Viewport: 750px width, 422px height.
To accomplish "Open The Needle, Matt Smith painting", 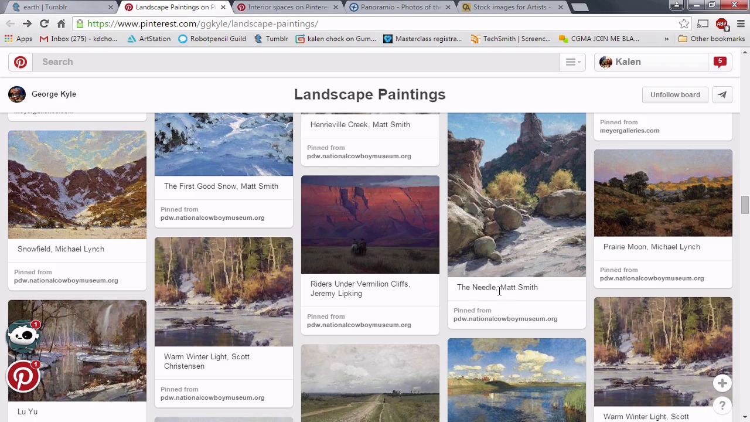I will point(517,195).
